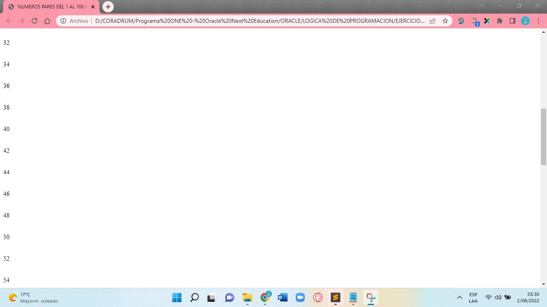
Task: Open the language selector showing ESP LAA
Action: [473, 297]
